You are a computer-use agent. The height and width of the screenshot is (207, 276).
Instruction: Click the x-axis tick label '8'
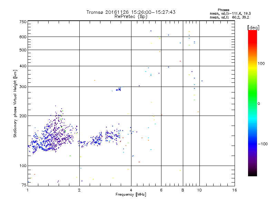[183, 190]
